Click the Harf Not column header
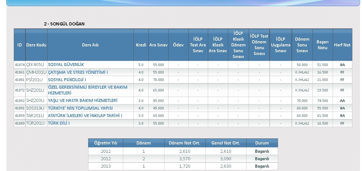Viewport: 362px width, 171px height. (342, 45)
